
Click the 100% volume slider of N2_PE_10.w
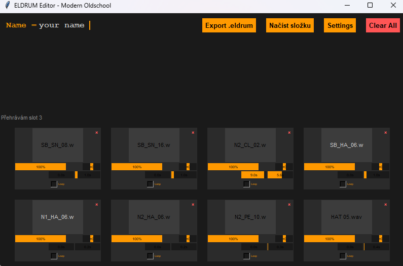[233, 239]
